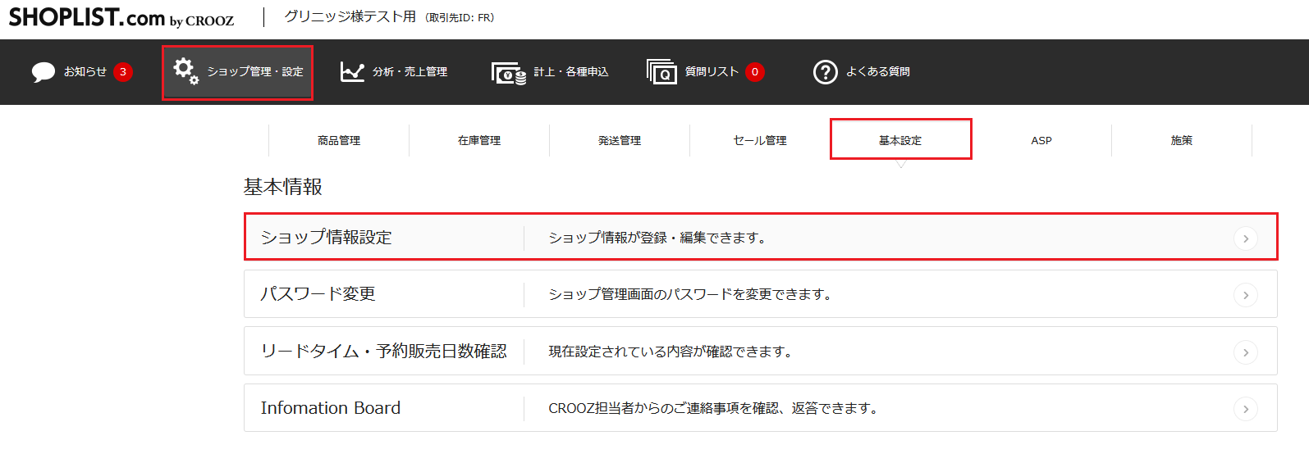Click the SHOPLIST.com by CROOZ logo
The height and width of the screenshot is (472, 1309).
coord(121,17)
